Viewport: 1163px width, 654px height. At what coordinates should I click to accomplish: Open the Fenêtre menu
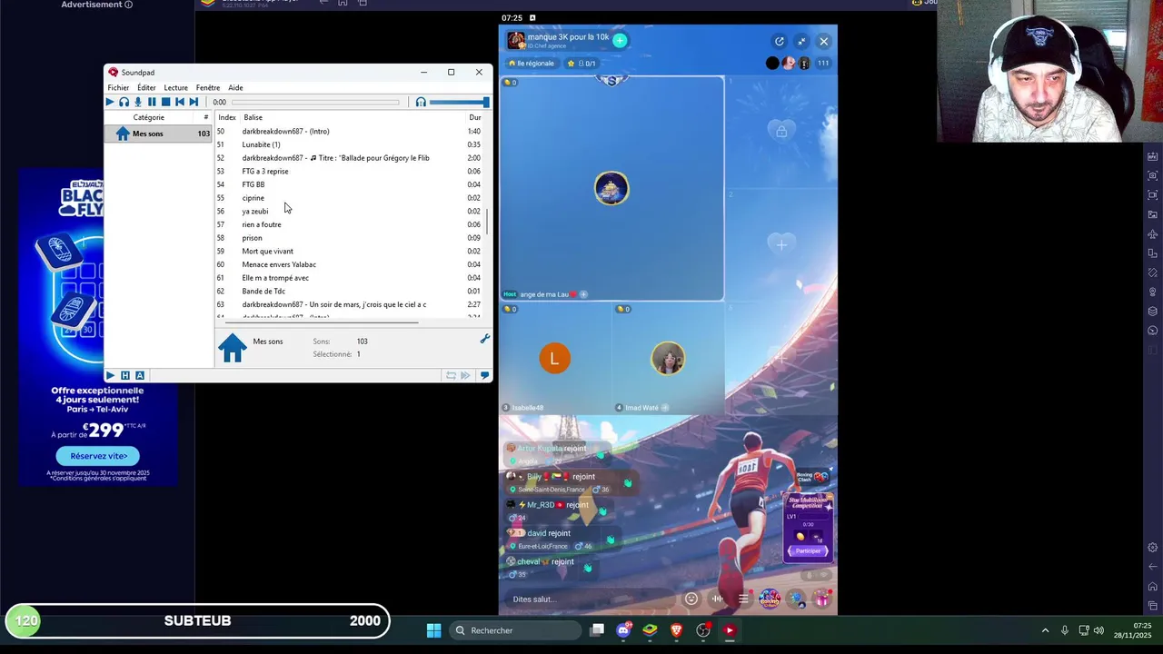208,87
